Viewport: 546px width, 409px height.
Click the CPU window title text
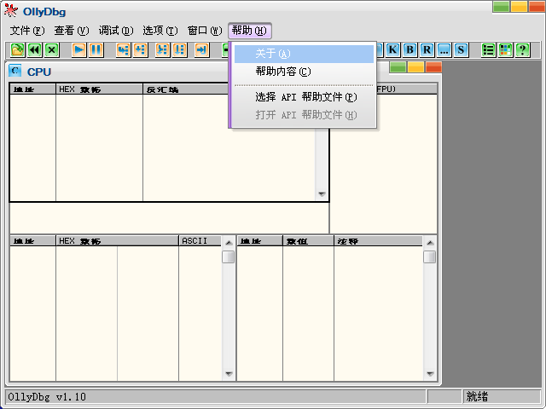(x=39, y=72)
